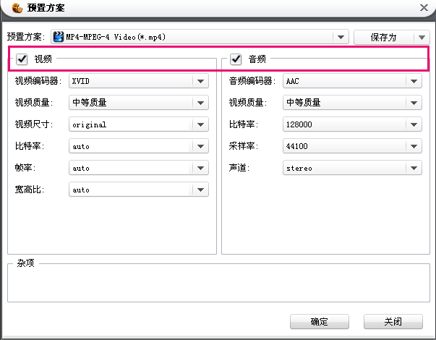This screenshot has width=436, height=340.
Task: Open the 宽高比 auto dropdown
Action: (139, 190)
